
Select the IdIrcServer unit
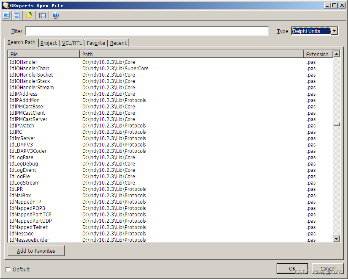(171, 138)
